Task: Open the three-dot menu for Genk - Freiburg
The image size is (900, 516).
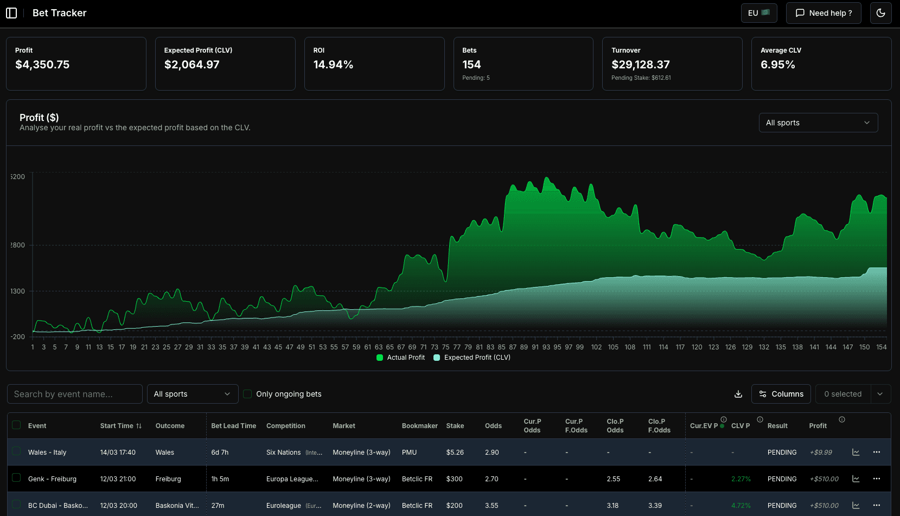Action: click(x=877, y=479)
